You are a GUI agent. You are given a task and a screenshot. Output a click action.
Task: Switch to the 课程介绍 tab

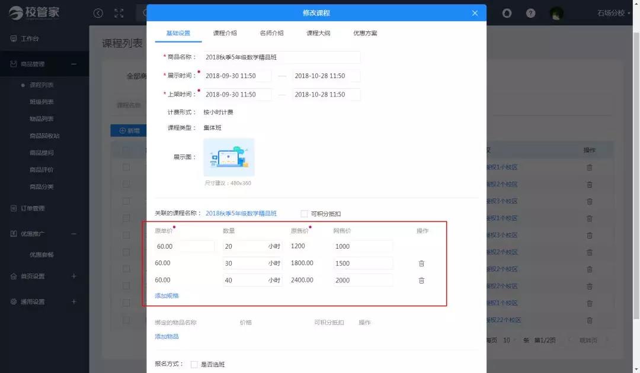tap(225, 33)
